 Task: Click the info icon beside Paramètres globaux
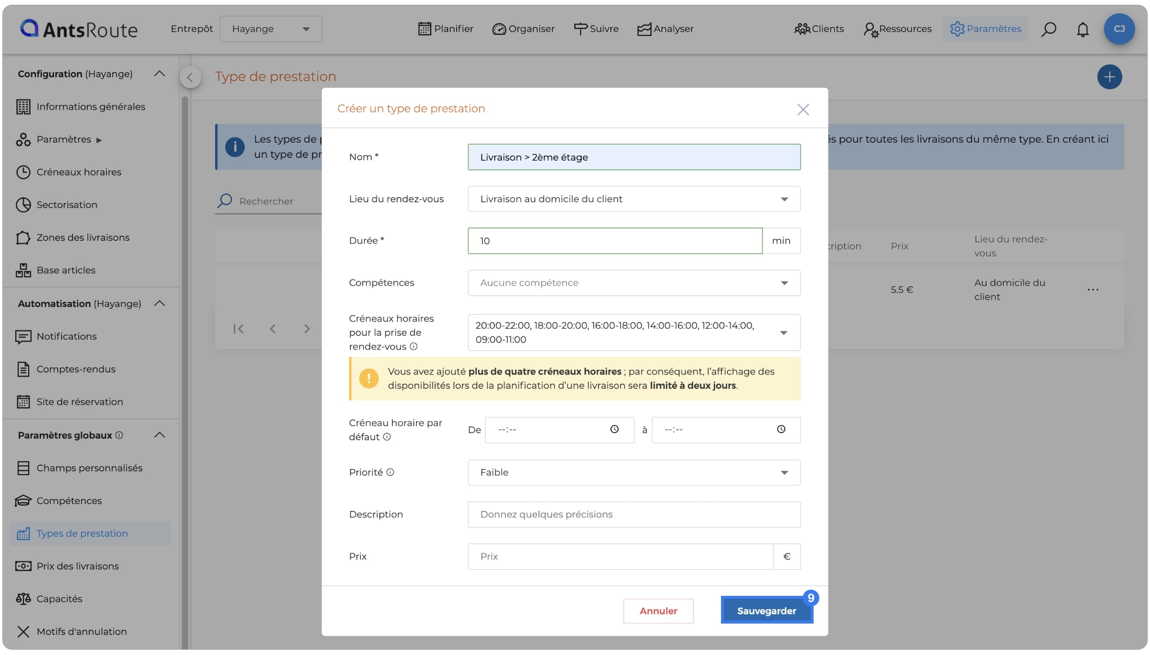coord(119,435)
